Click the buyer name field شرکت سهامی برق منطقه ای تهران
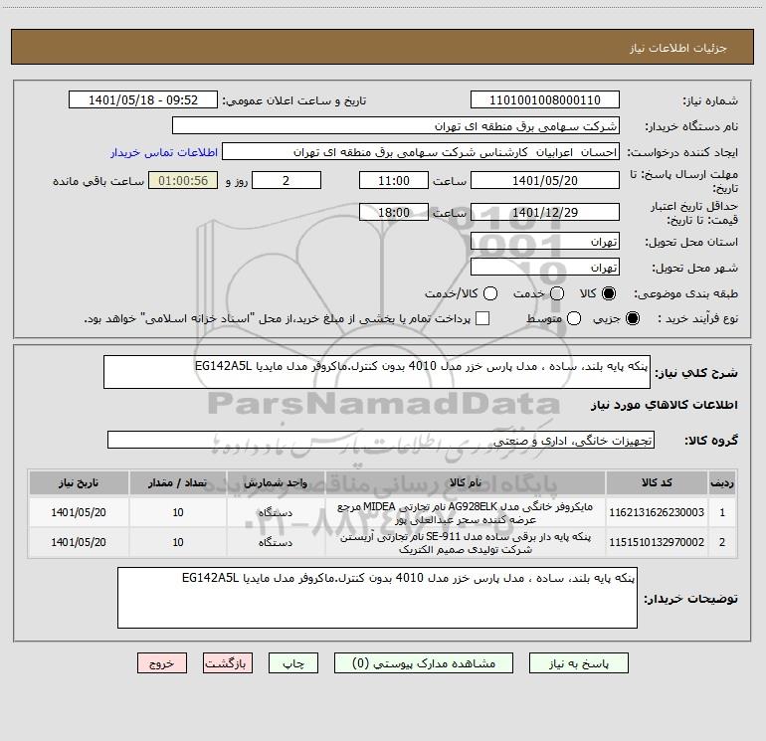This screenshot has height=741, width=766. point(396,126)
